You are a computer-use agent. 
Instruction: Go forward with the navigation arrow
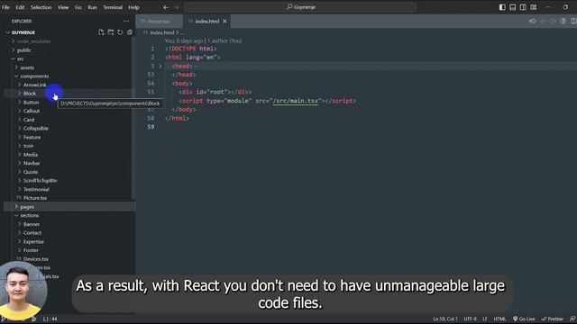(x=177, y=7)
